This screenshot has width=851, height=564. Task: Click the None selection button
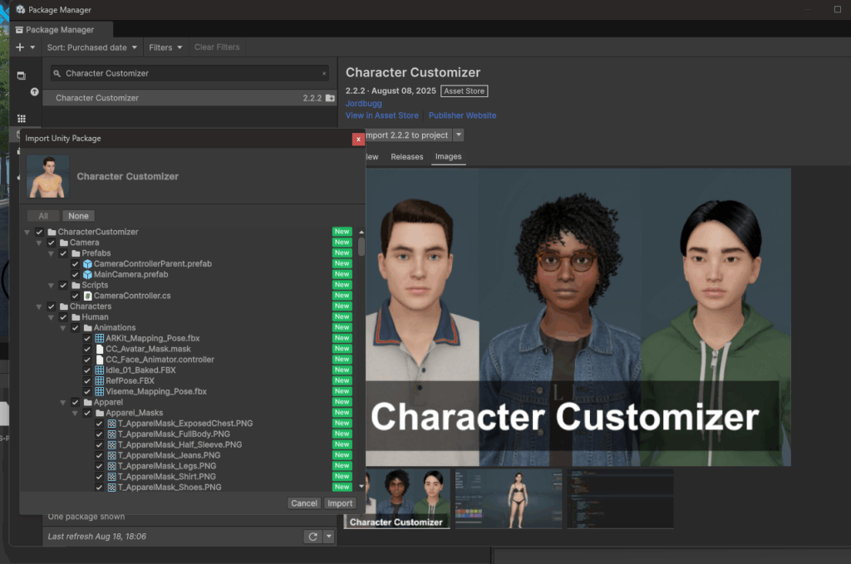coord(78,216)
